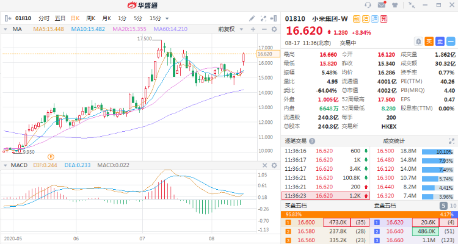Zoom out the K-line chart with minus
The height and width of the screenshot is (244, 458).
(264, 29)
